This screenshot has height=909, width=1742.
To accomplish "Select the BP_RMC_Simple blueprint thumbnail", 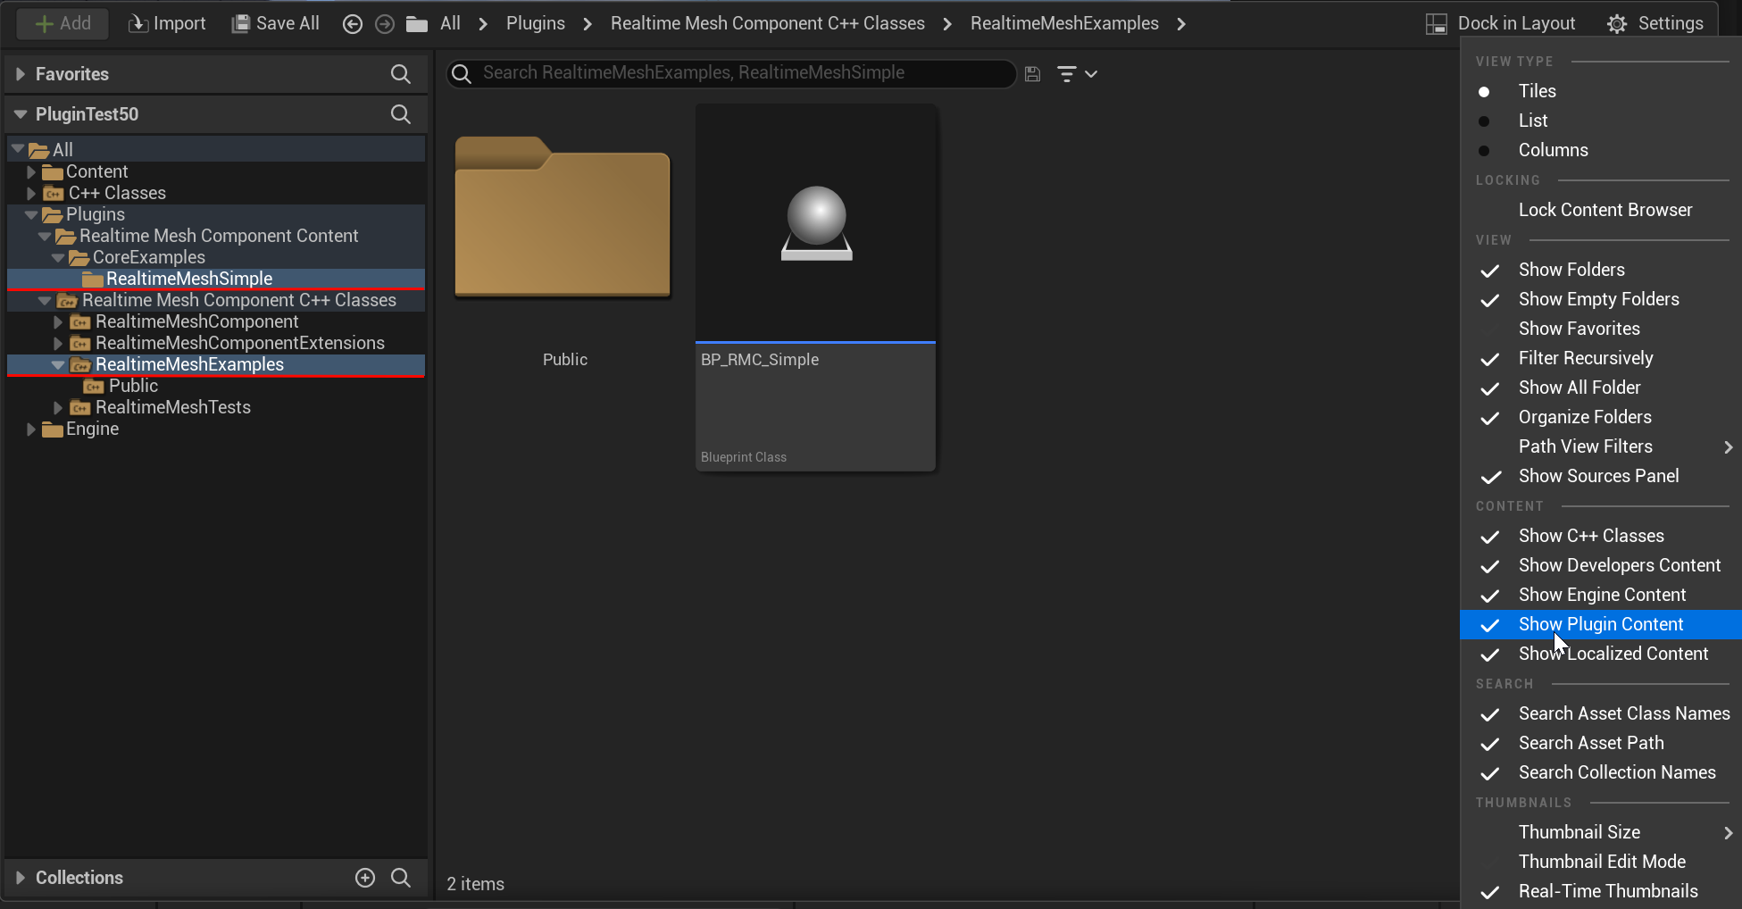I will 814,223.
